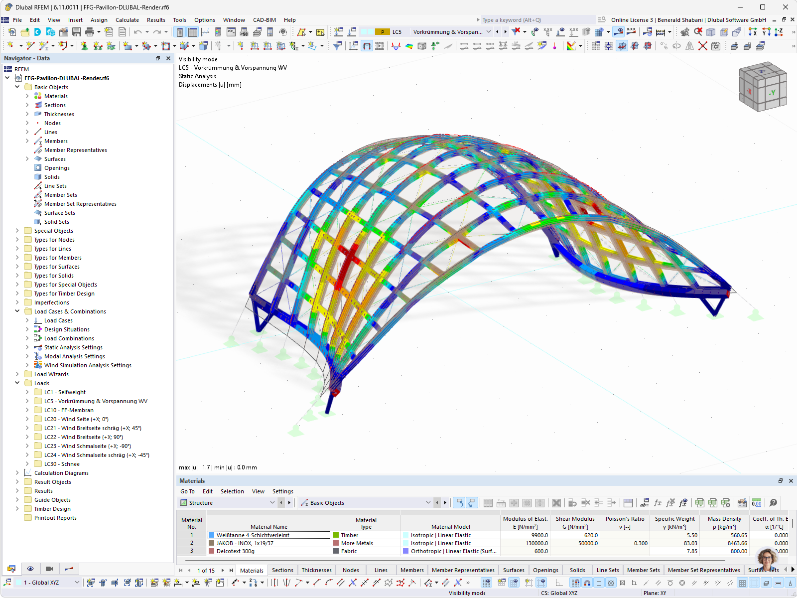This screenshot has width=797, height=598.
Task: Click the filter funnel with red X icon
Action: coord(516,31)
